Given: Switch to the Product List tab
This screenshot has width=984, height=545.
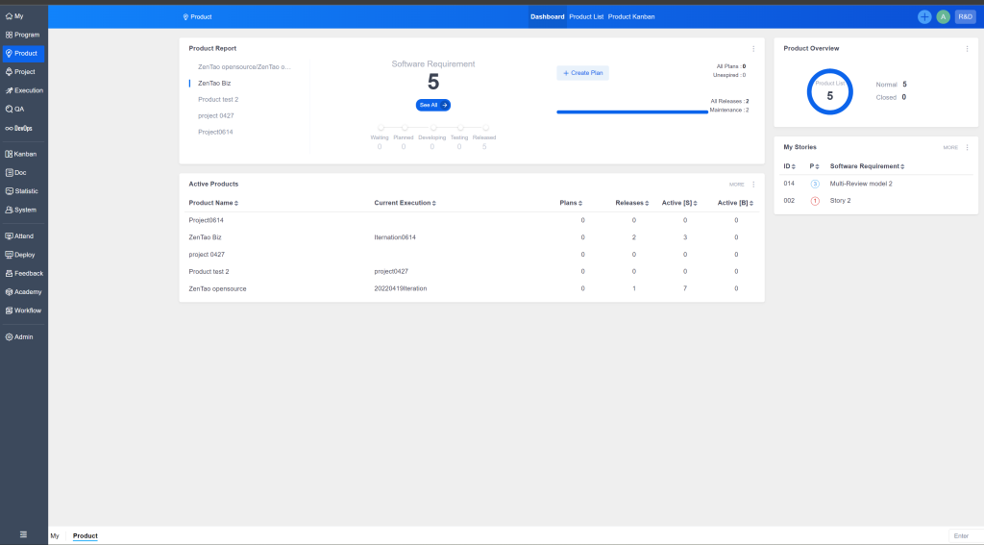Looking at the screenshot, I should pyautogui.click(x=586, y=16).
